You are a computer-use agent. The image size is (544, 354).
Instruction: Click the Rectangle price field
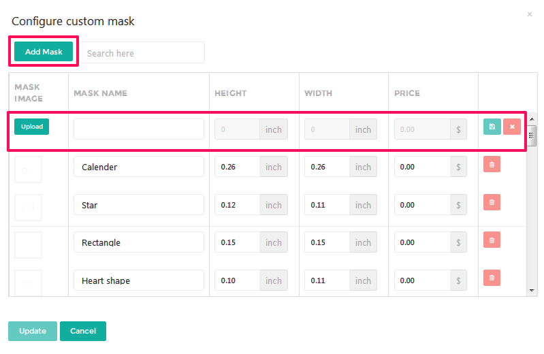tap(422, 242)
